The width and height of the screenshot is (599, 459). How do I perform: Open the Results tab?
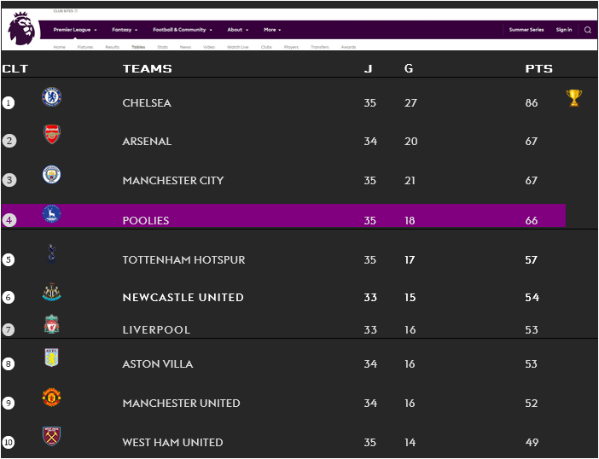click(113, 47)
